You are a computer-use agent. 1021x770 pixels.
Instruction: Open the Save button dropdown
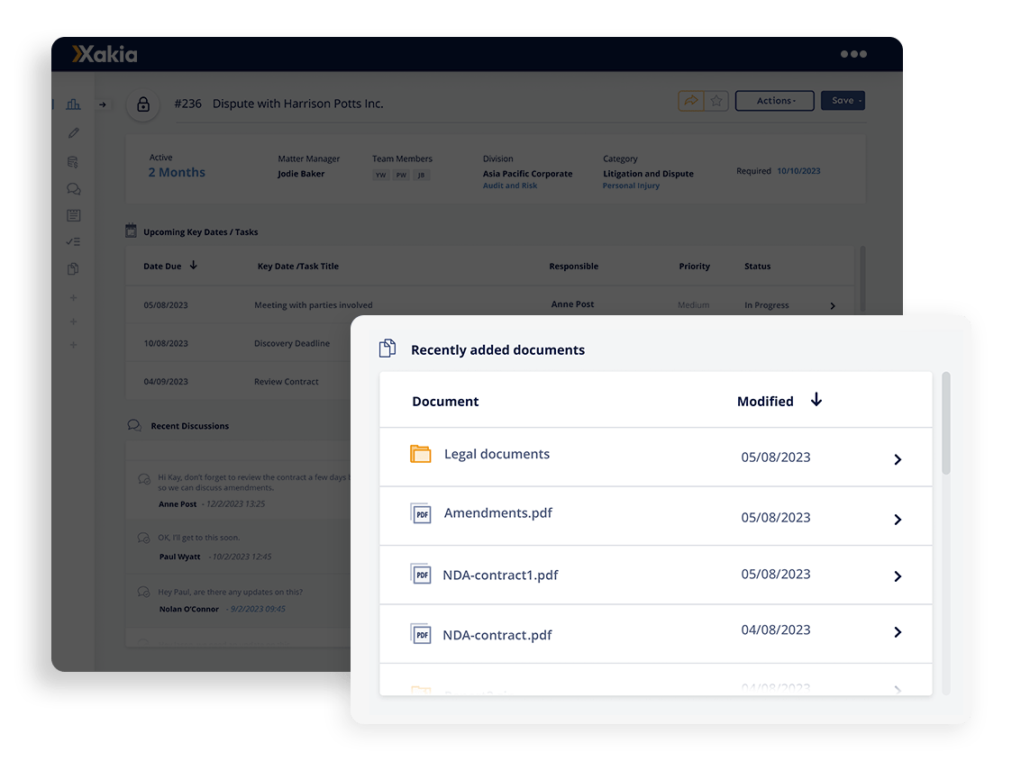(x=843, y=101)
